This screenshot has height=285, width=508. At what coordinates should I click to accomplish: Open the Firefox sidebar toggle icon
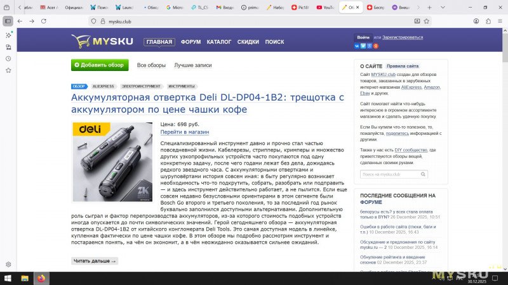pyautogui.click(x=8, y=21)
